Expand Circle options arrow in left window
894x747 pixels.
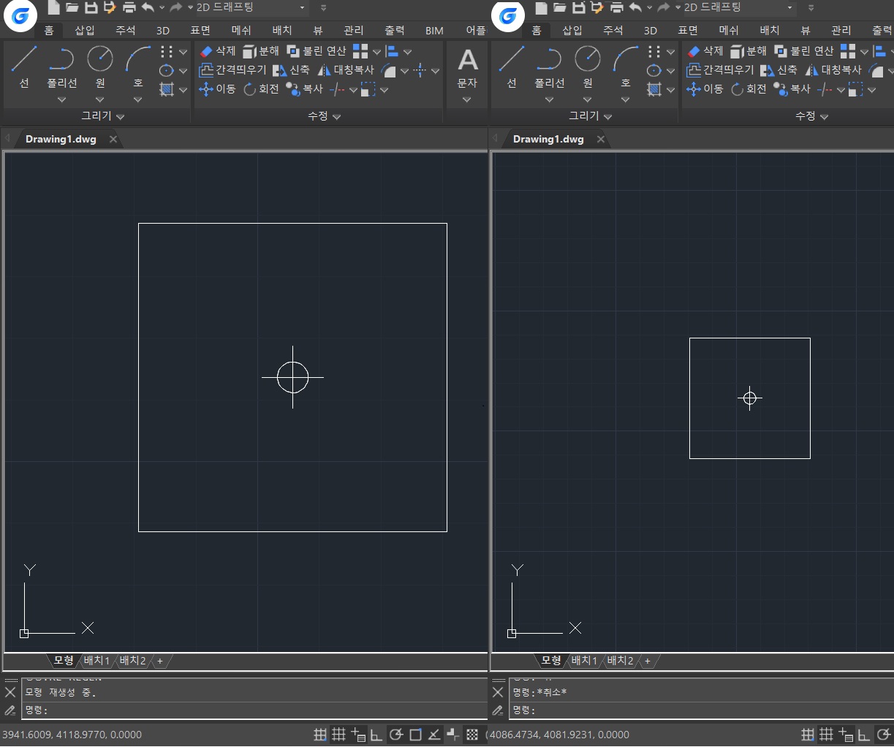(x=100, y=99)
